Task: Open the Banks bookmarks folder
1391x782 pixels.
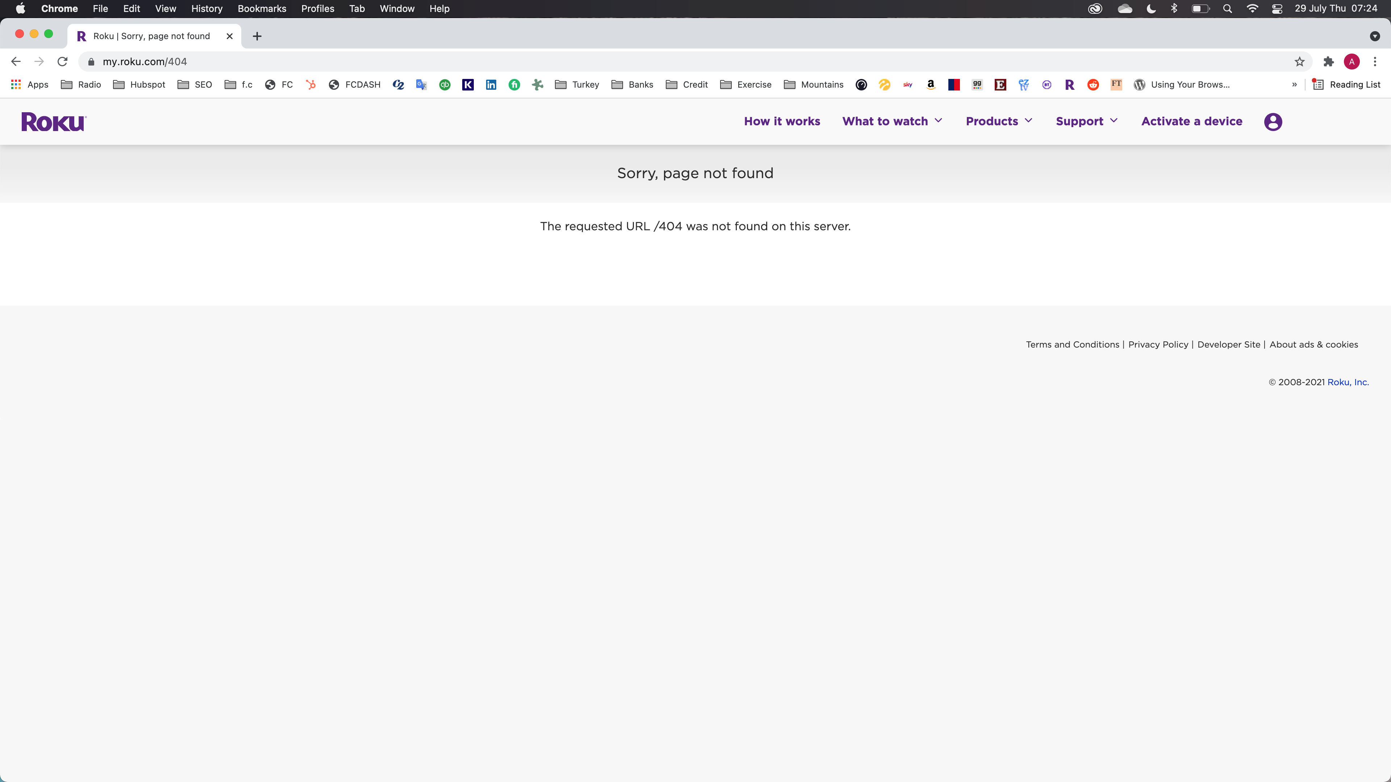Action: 632,85
